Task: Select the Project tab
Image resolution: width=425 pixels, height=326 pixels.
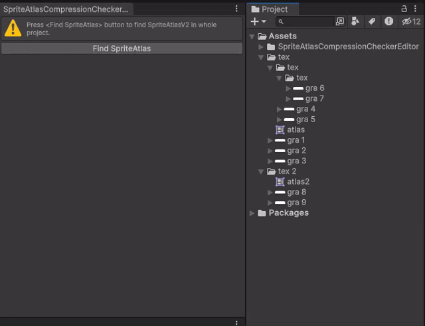Action: pyautogui.click(x=273, y=9)
